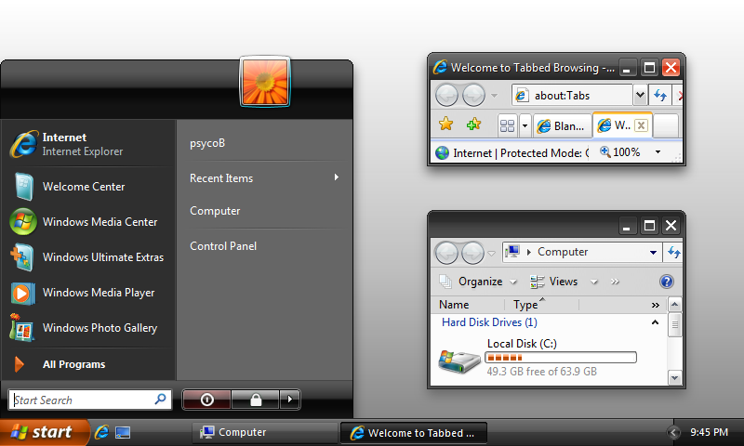Show more columns chevron
Image resolution: width=744 pixels, height=446 pixels.
656,306
